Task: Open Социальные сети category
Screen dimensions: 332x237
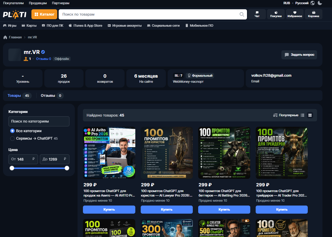Action: coord(163,25)
